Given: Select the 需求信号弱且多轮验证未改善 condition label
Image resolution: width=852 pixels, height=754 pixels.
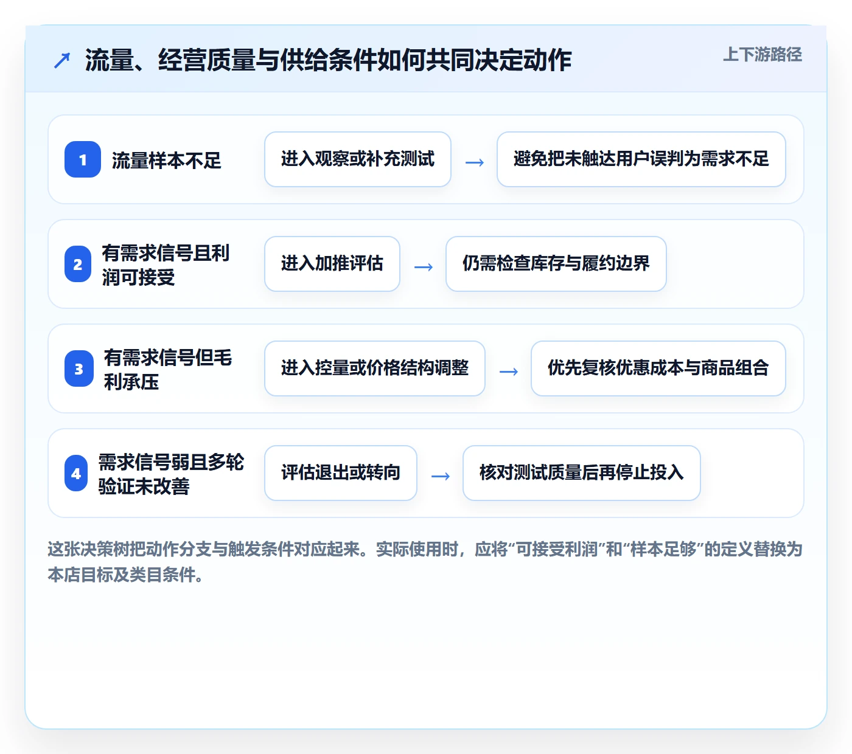Looking at the screenshot, I should point(171,474).
